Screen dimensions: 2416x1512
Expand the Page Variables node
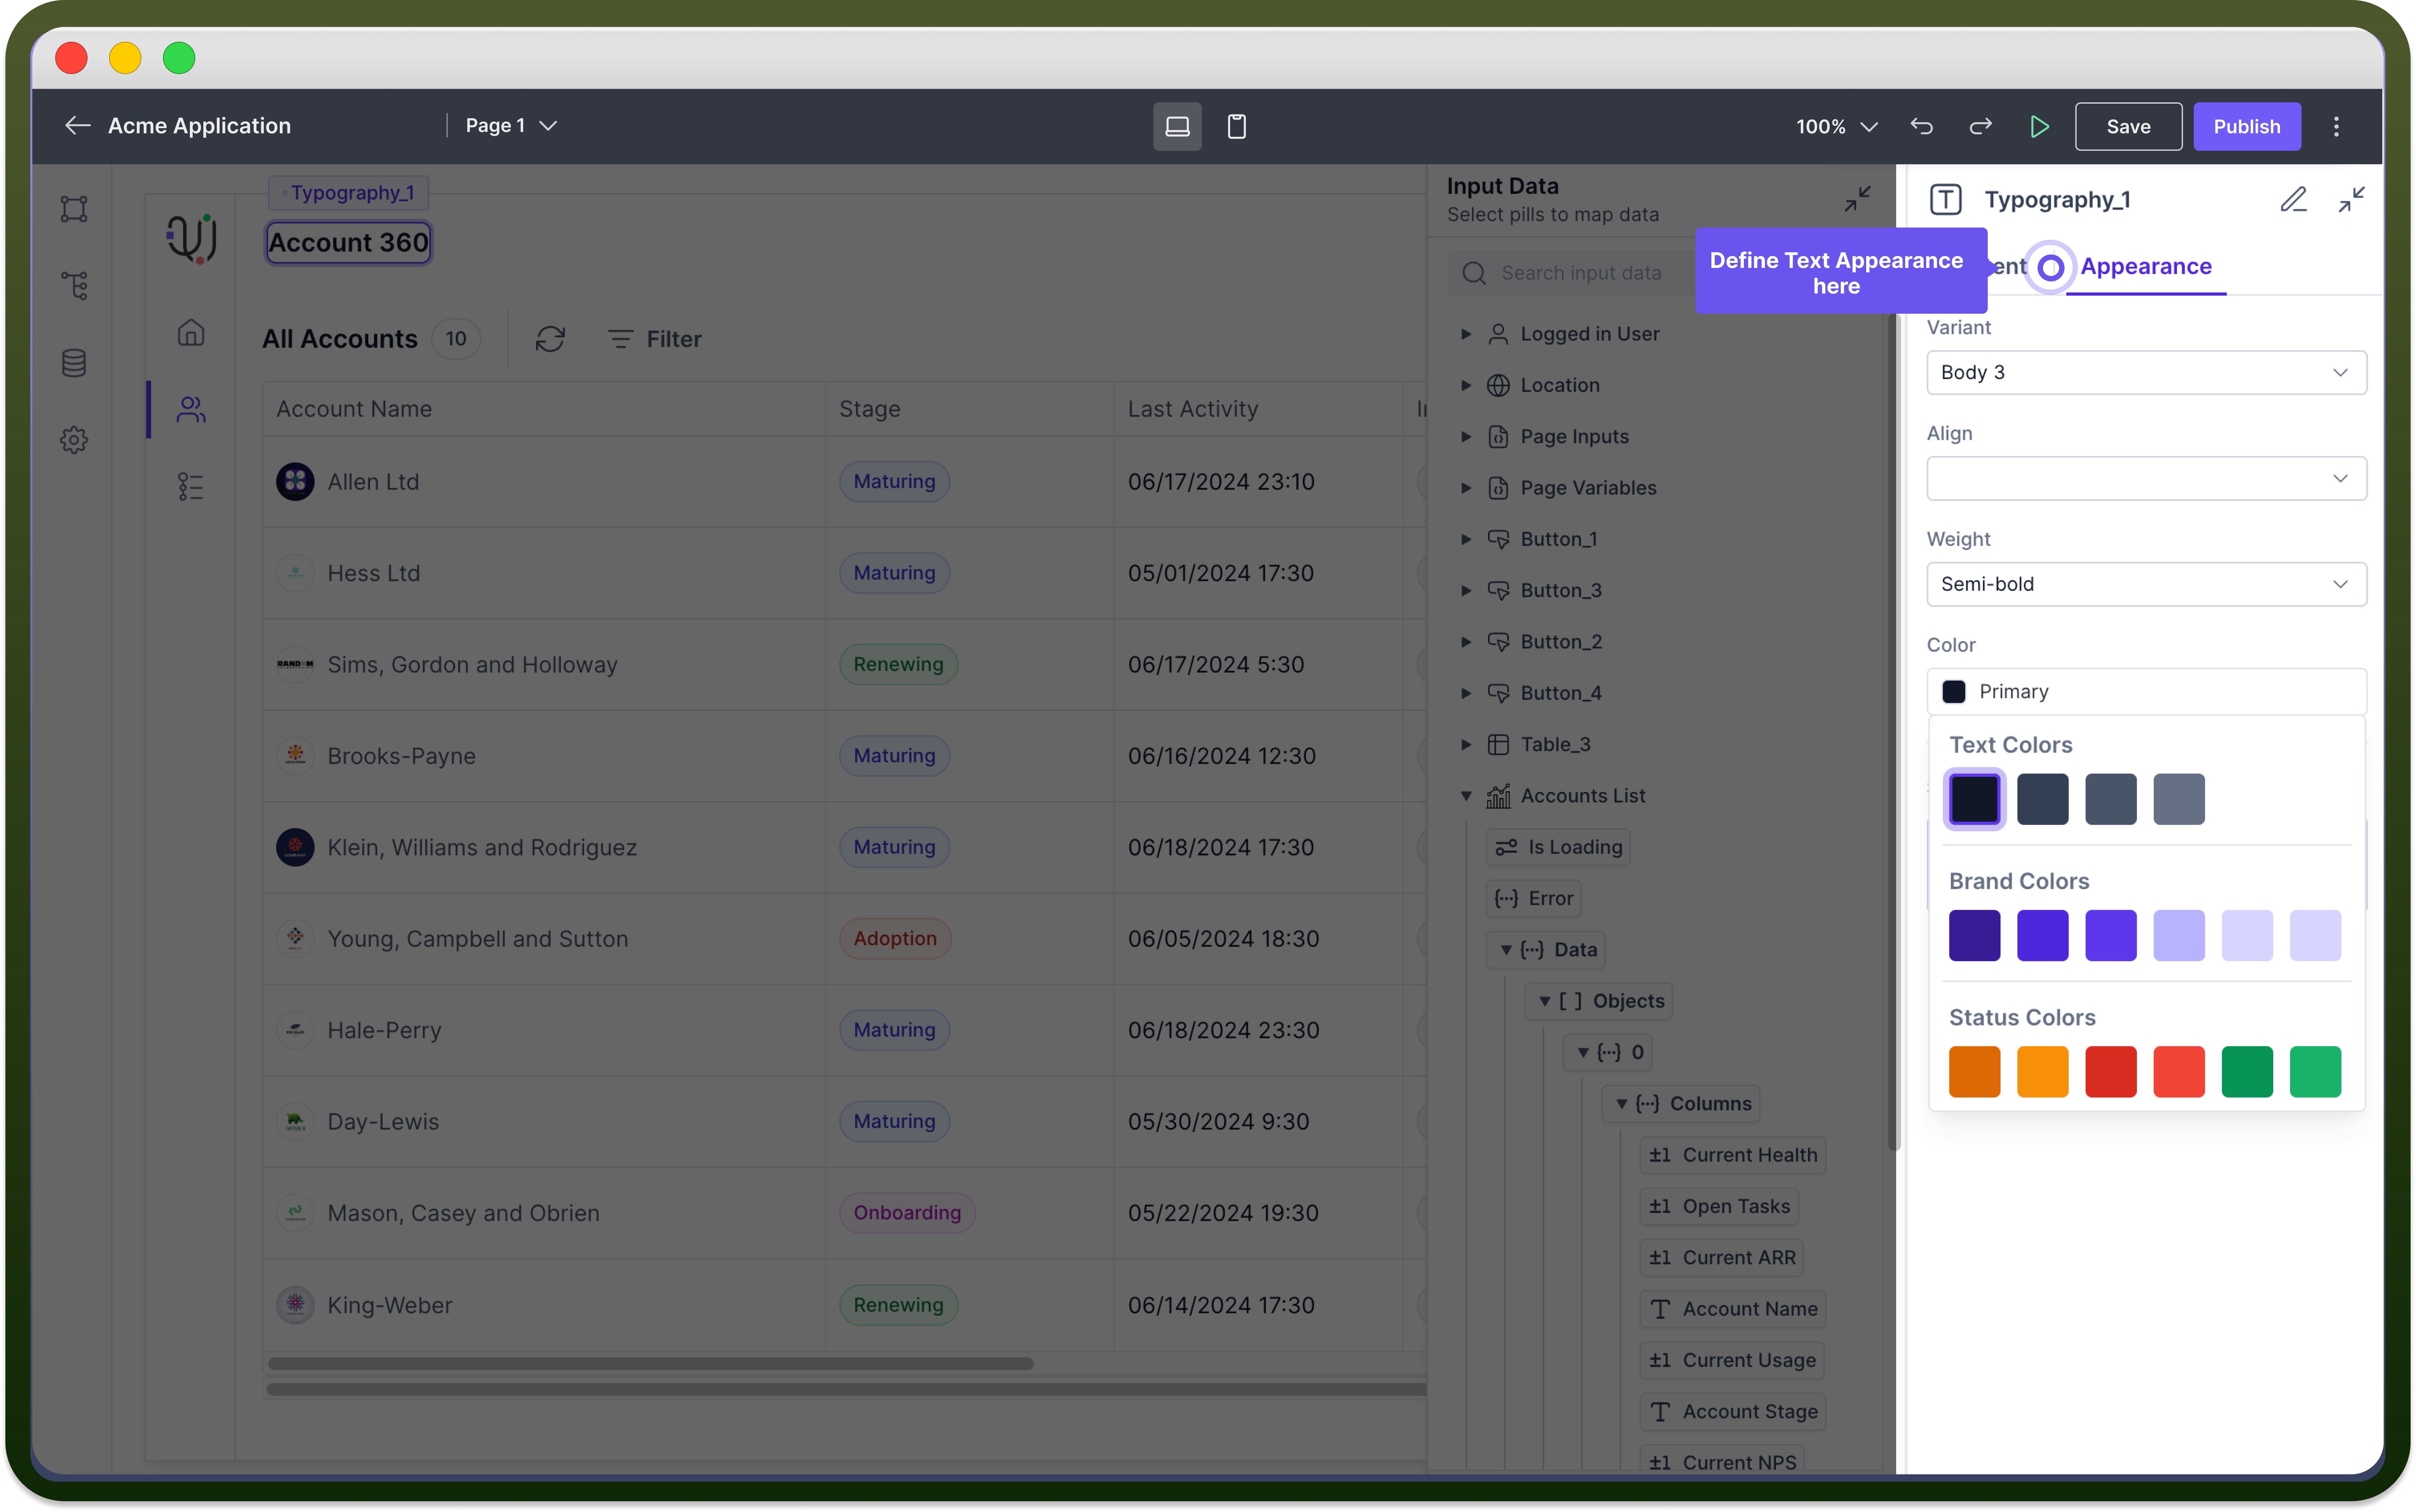[1466, 488]
